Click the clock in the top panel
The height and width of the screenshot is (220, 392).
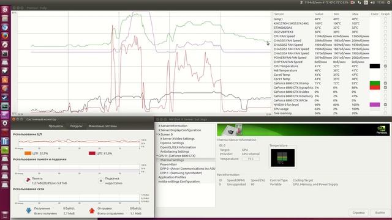coord(381,2)
